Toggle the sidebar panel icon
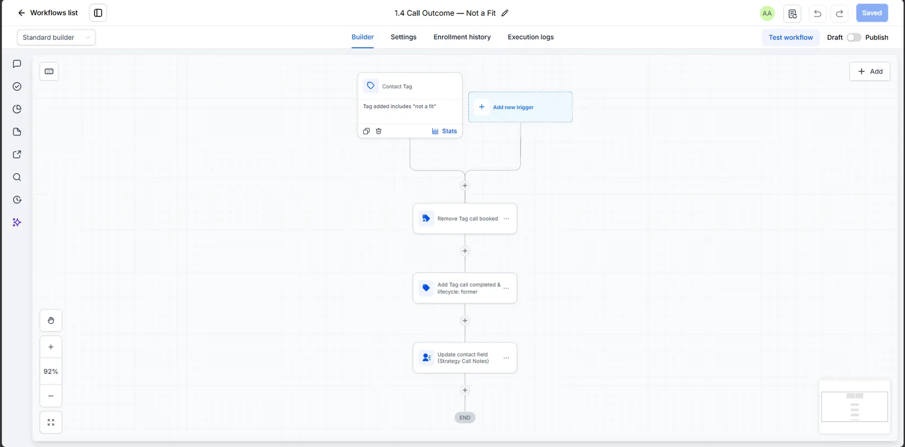 pos(98,13)
